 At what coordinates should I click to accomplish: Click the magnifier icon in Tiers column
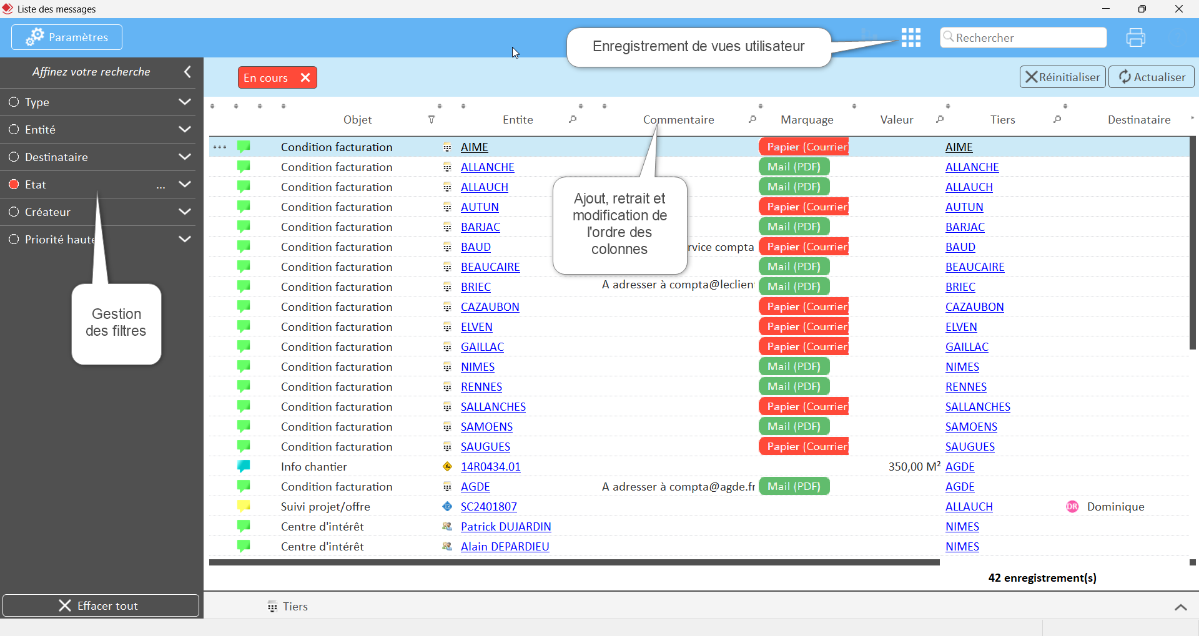tap(1058, 120)
